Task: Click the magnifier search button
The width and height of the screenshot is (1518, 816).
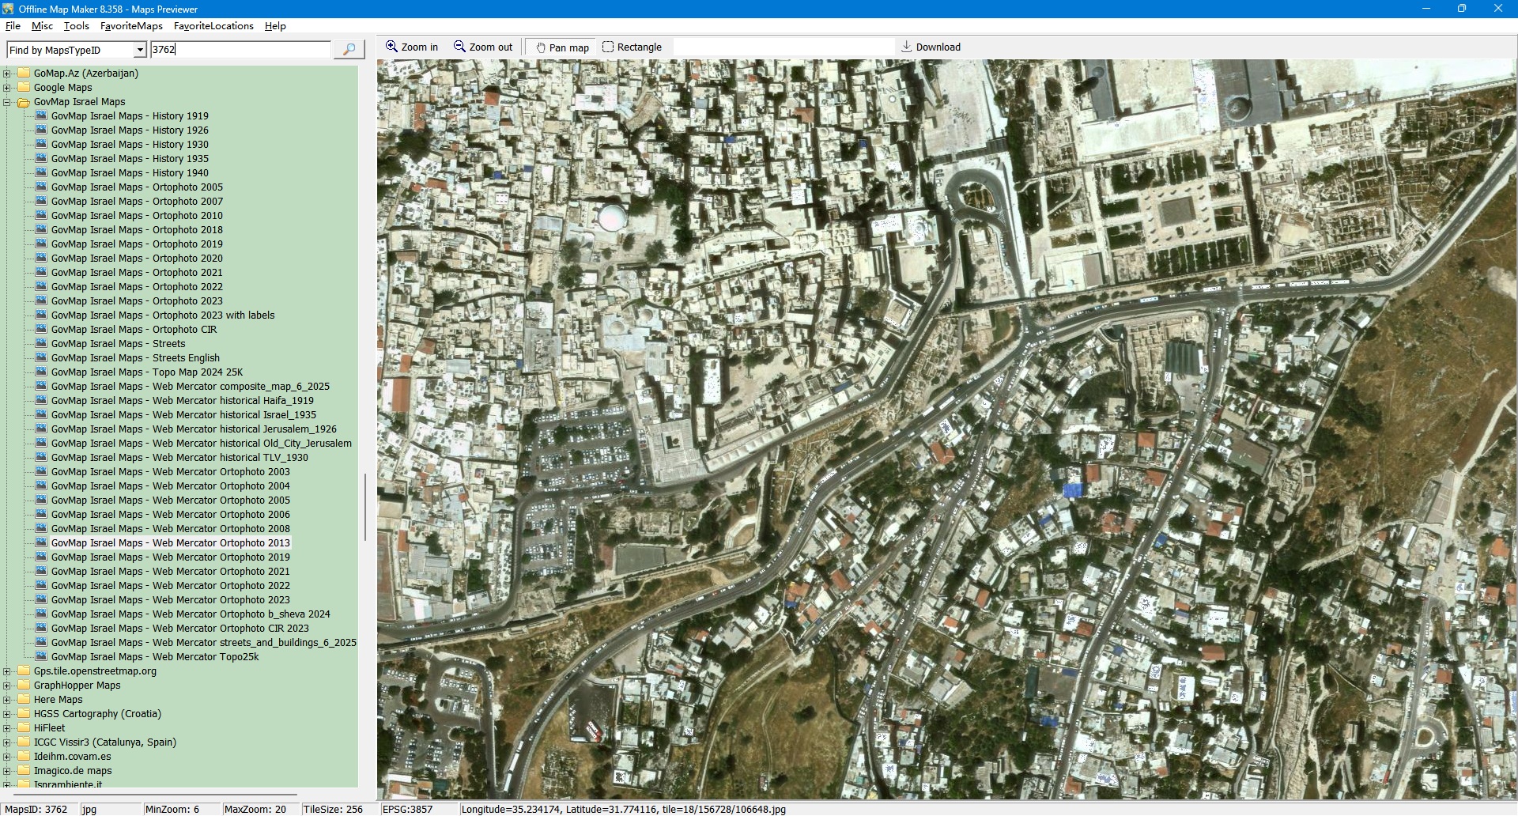Action: [349, 50]
